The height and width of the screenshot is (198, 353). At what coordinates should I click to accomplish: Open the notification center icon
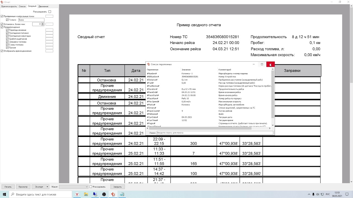click(x=347, y=194)
